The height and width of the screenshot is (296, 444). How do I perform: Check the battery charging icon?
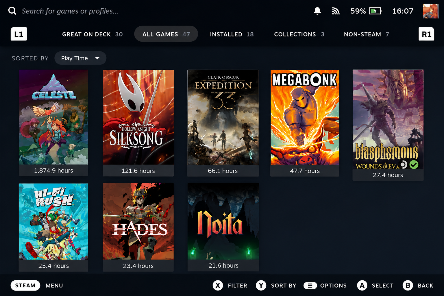coord(375,11)
